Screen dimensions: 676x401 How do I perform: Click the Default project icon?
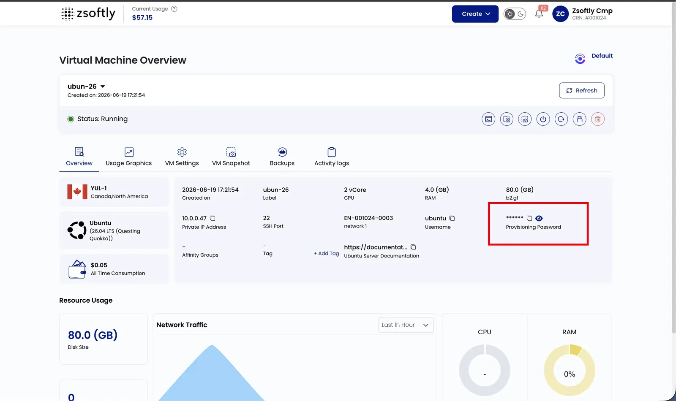(x=580, y=59)
